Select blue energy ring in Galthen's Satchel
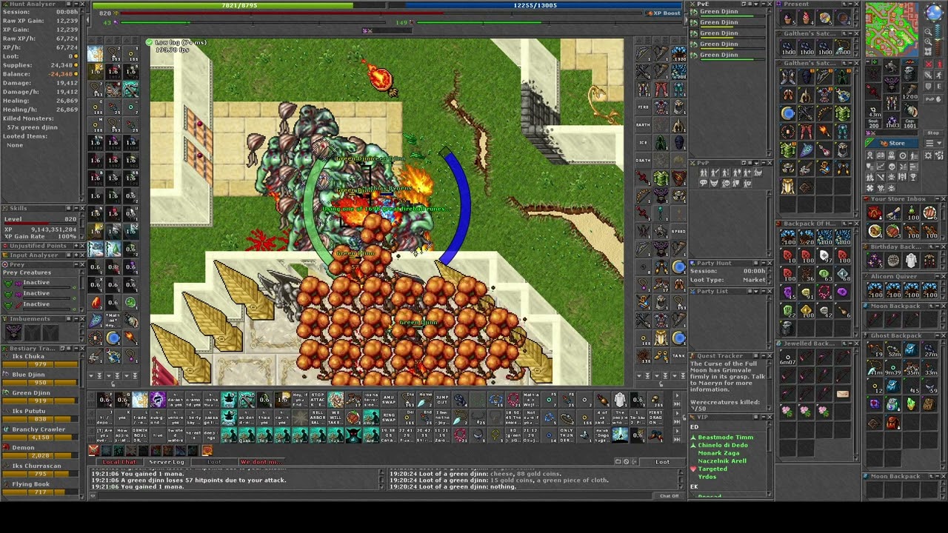This screenshot has width=948, height=533. (x=788, y=113)
